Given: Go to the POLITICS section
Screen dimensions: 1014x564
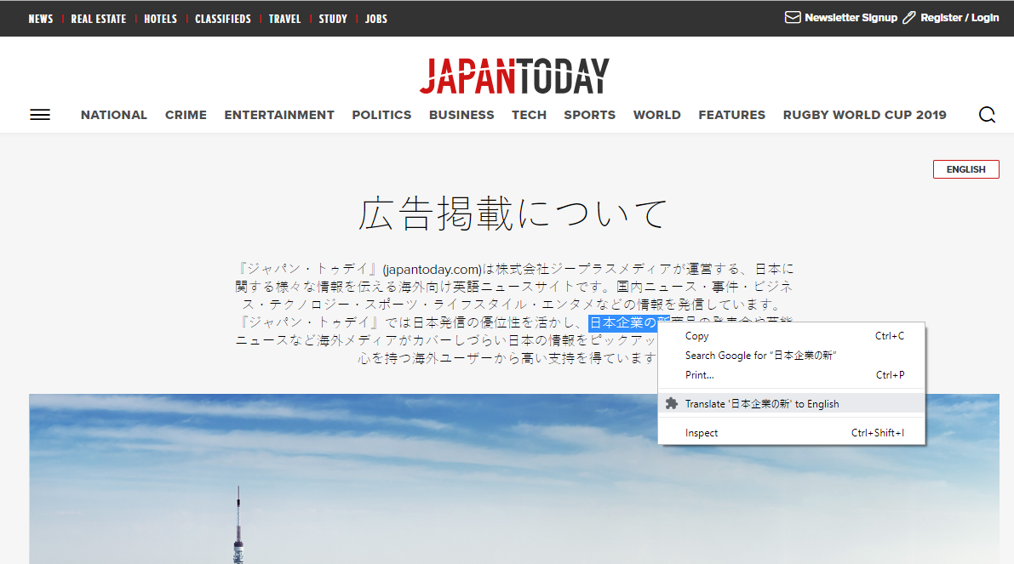Looking at the screenshot, I should tap(381, 115).
